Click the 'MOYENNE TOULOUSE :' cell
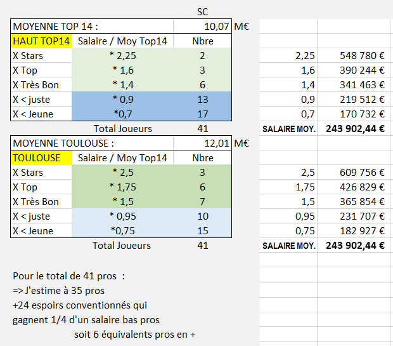Image resolution: width=393 pixels, height=346 pixels. 92,143
